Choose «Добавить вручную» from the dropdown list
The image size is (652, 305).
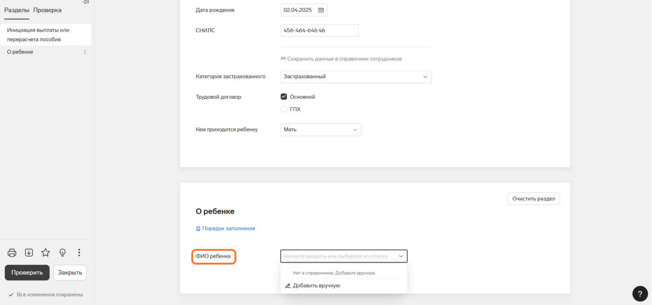pos(316,286)
